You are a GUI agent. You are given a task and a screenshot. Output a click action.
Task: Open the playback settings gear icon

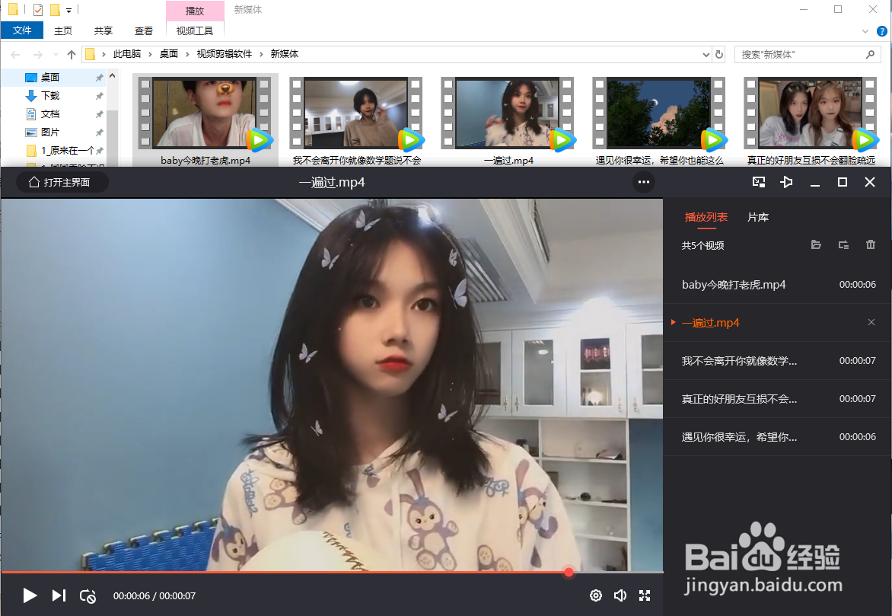coord(596,595)
